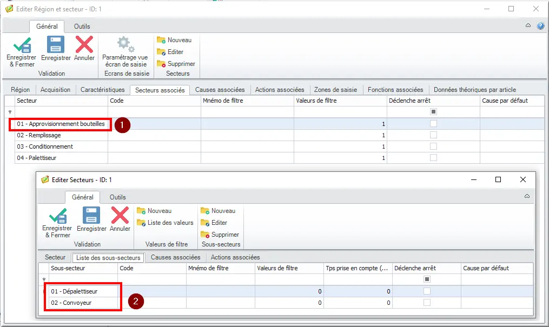Click Supprimer in the Sous-secteurs group

coord(220,235)
